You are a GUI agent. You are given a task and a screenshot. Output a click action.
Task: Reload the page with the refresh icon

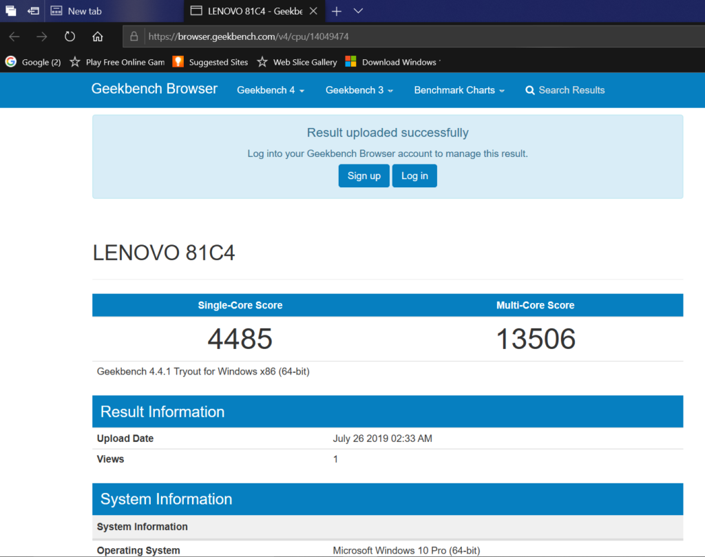(x=70, y=36)
